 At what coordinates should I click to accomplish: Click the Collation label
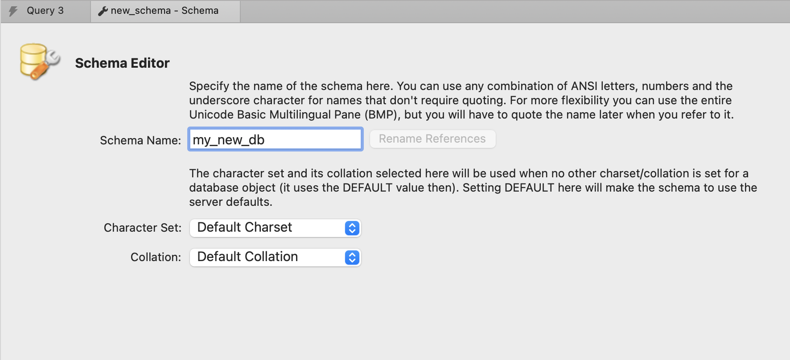tap(156, 257)
